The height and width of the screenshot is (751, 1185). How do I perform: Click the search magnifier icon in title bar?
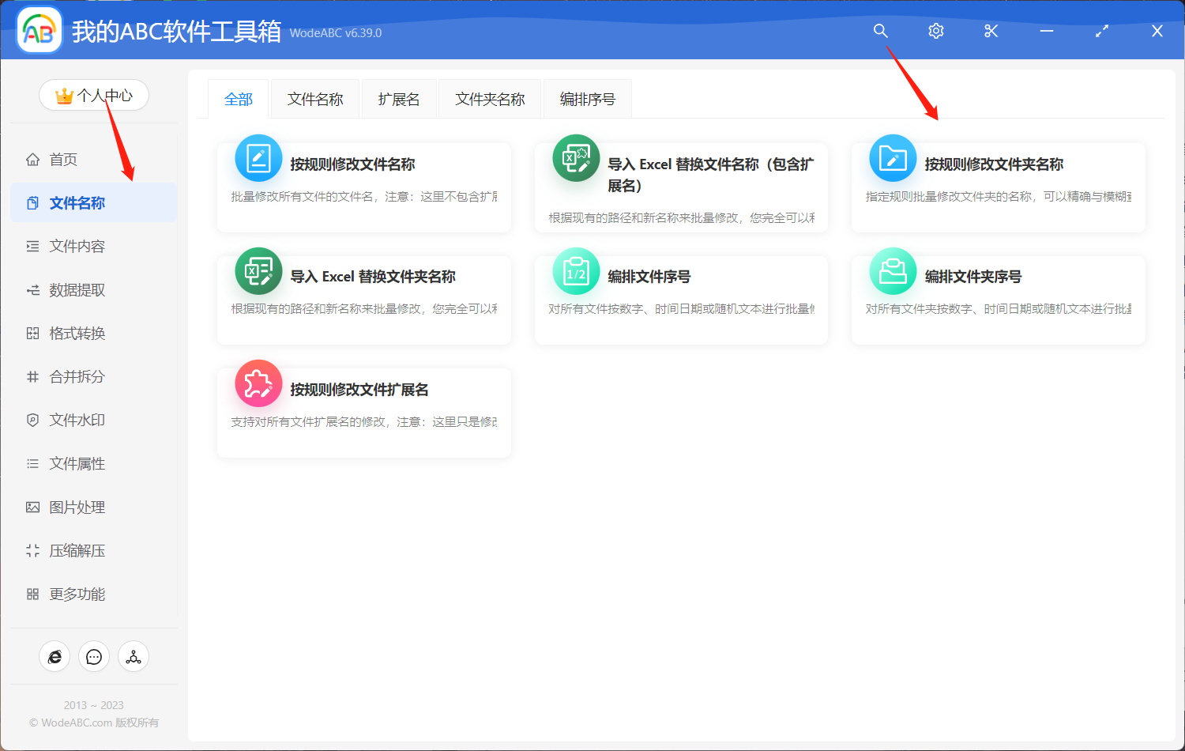[x=880, y=31]
